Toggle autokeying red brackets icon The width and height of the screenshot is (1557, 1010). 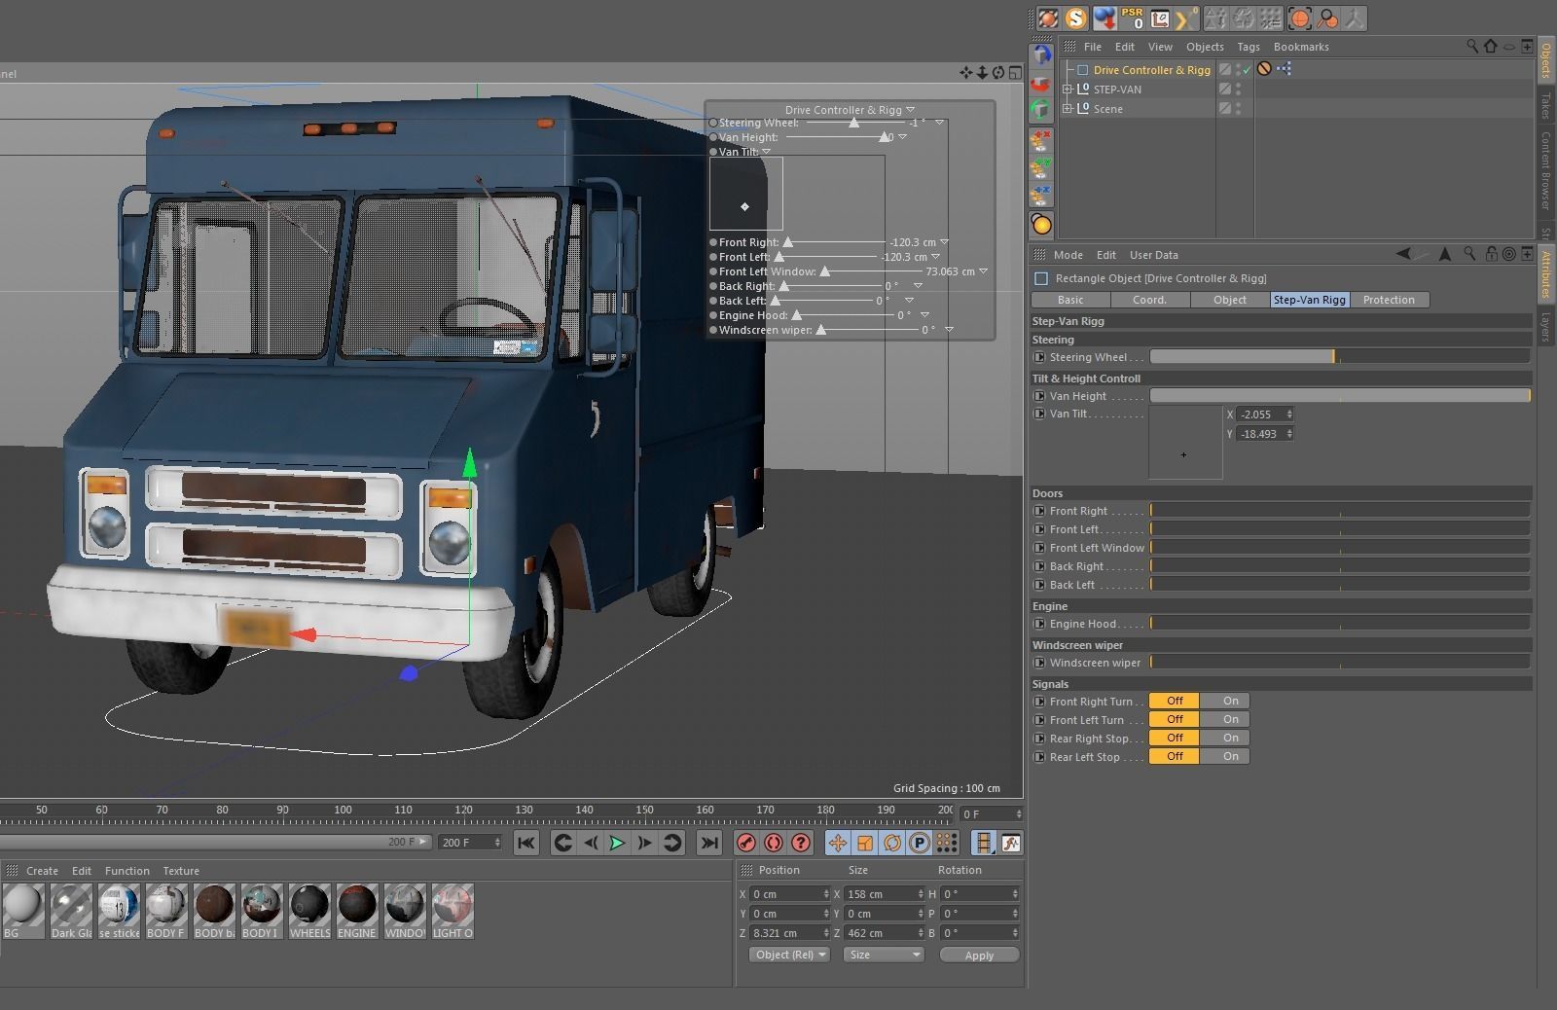coord(774,843)
